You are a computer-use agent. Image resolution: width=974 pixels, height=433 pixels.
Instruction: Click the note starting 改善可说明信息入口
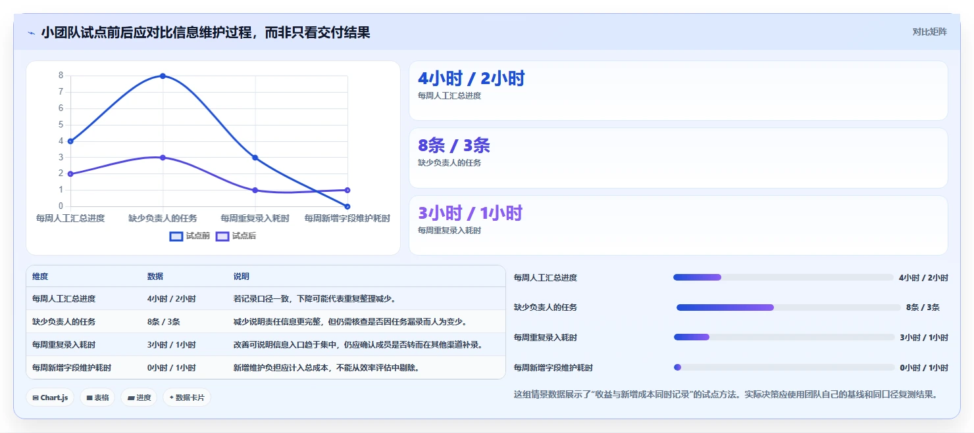359,345
